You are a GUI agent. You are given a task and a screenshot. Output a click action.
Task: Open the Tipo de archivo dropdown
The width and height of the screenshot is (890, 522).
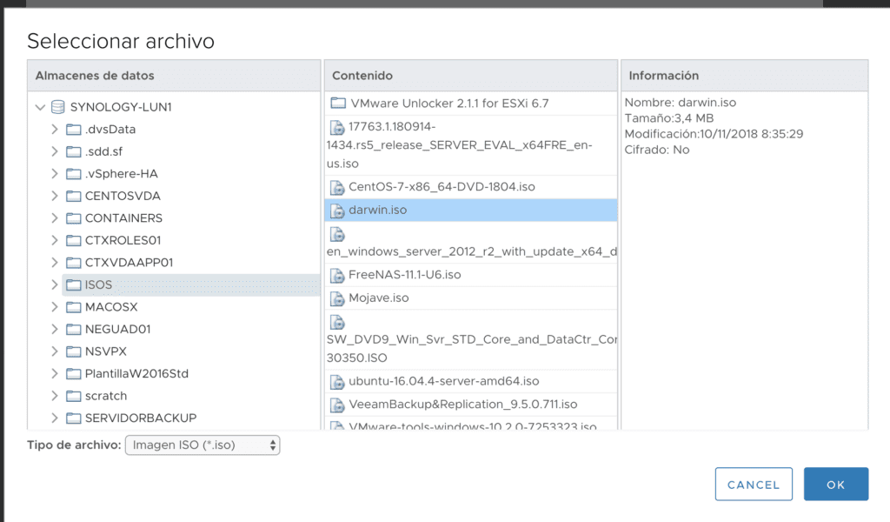(202, 445)
